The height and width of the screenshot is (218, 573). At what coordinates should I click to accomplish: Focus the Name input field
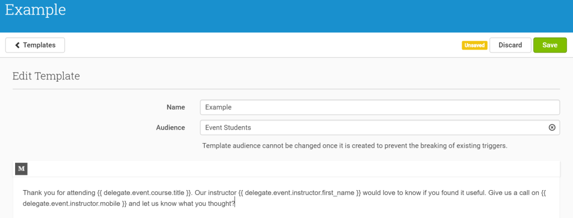380,107
